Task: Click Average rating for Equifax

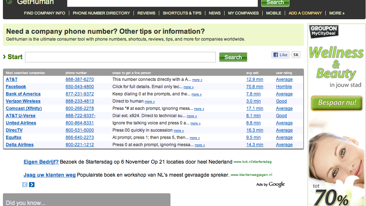Action: coord(284,137)
